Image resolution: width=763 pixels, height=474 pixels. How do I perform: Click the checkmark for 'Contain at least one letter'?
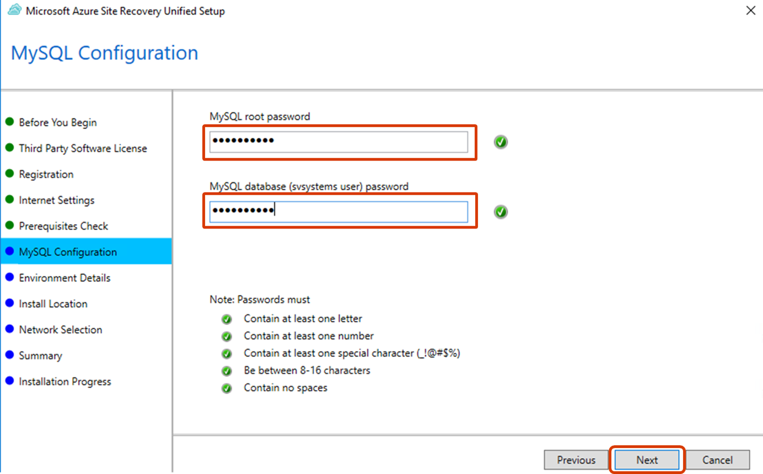[x=227, y=319]
